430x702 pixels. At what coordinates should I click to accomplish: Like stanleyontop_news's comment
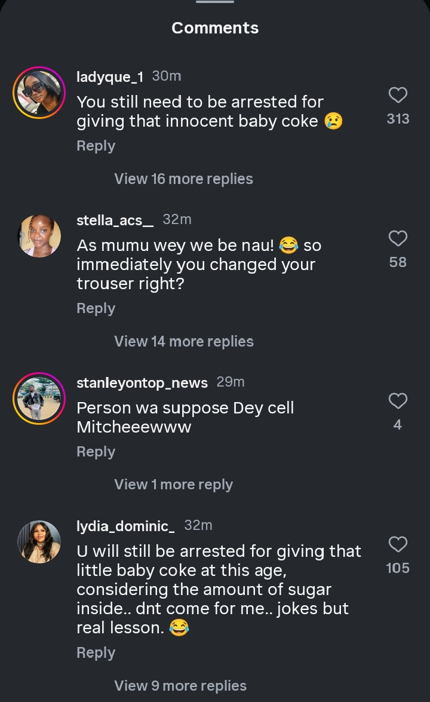[398, 401]
